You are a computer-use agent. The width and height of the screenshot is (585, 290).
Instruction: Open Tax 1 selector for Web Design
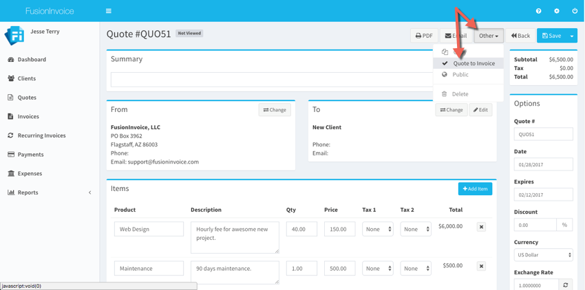point(377,229)
